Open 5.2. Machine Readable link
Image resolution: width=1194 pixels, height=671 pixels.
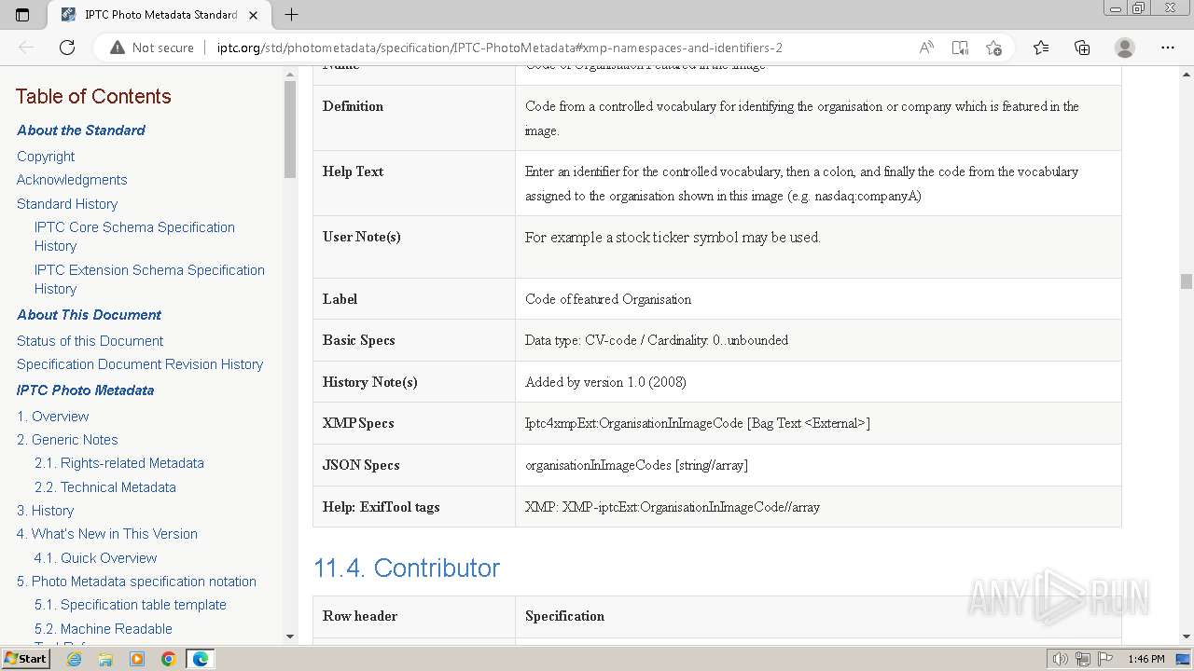[104, 629]
